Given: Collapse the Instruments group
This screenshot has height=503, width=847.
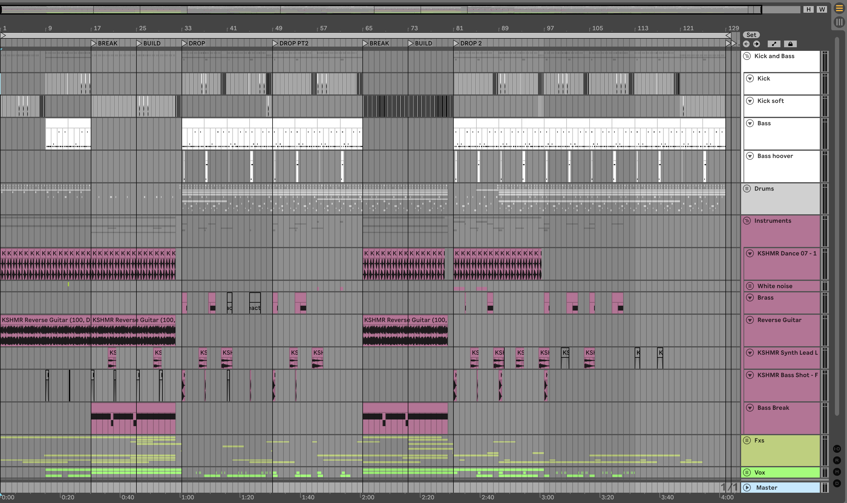Looking at the screenshot, I should (x=747, y=221).
